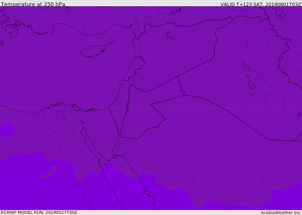Viewport: 302px width, 215px height.
Task: Click the 'ArabiaWeather Inc.' credit text
Action: (x=281, y=213)
